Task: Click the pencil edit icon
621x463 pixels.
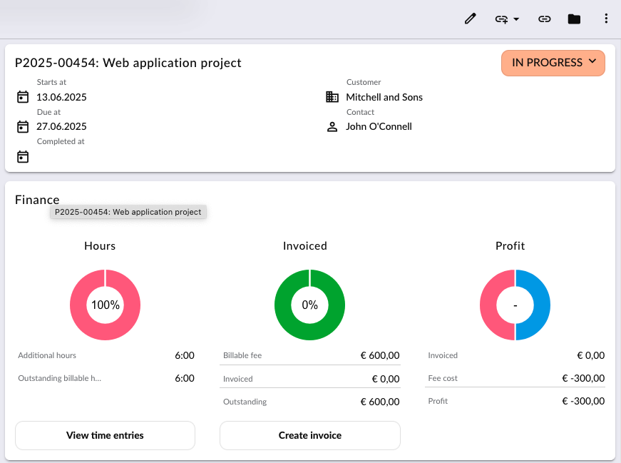Action: [x=470, y=19]
